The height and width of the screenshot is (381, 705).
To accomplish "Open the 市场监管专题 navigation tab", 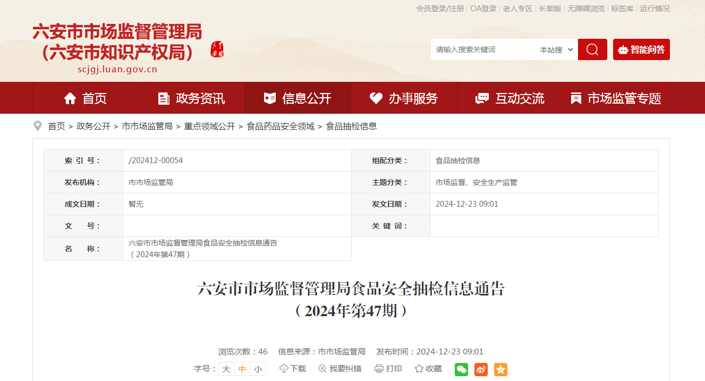I will [x=616, y=98].
